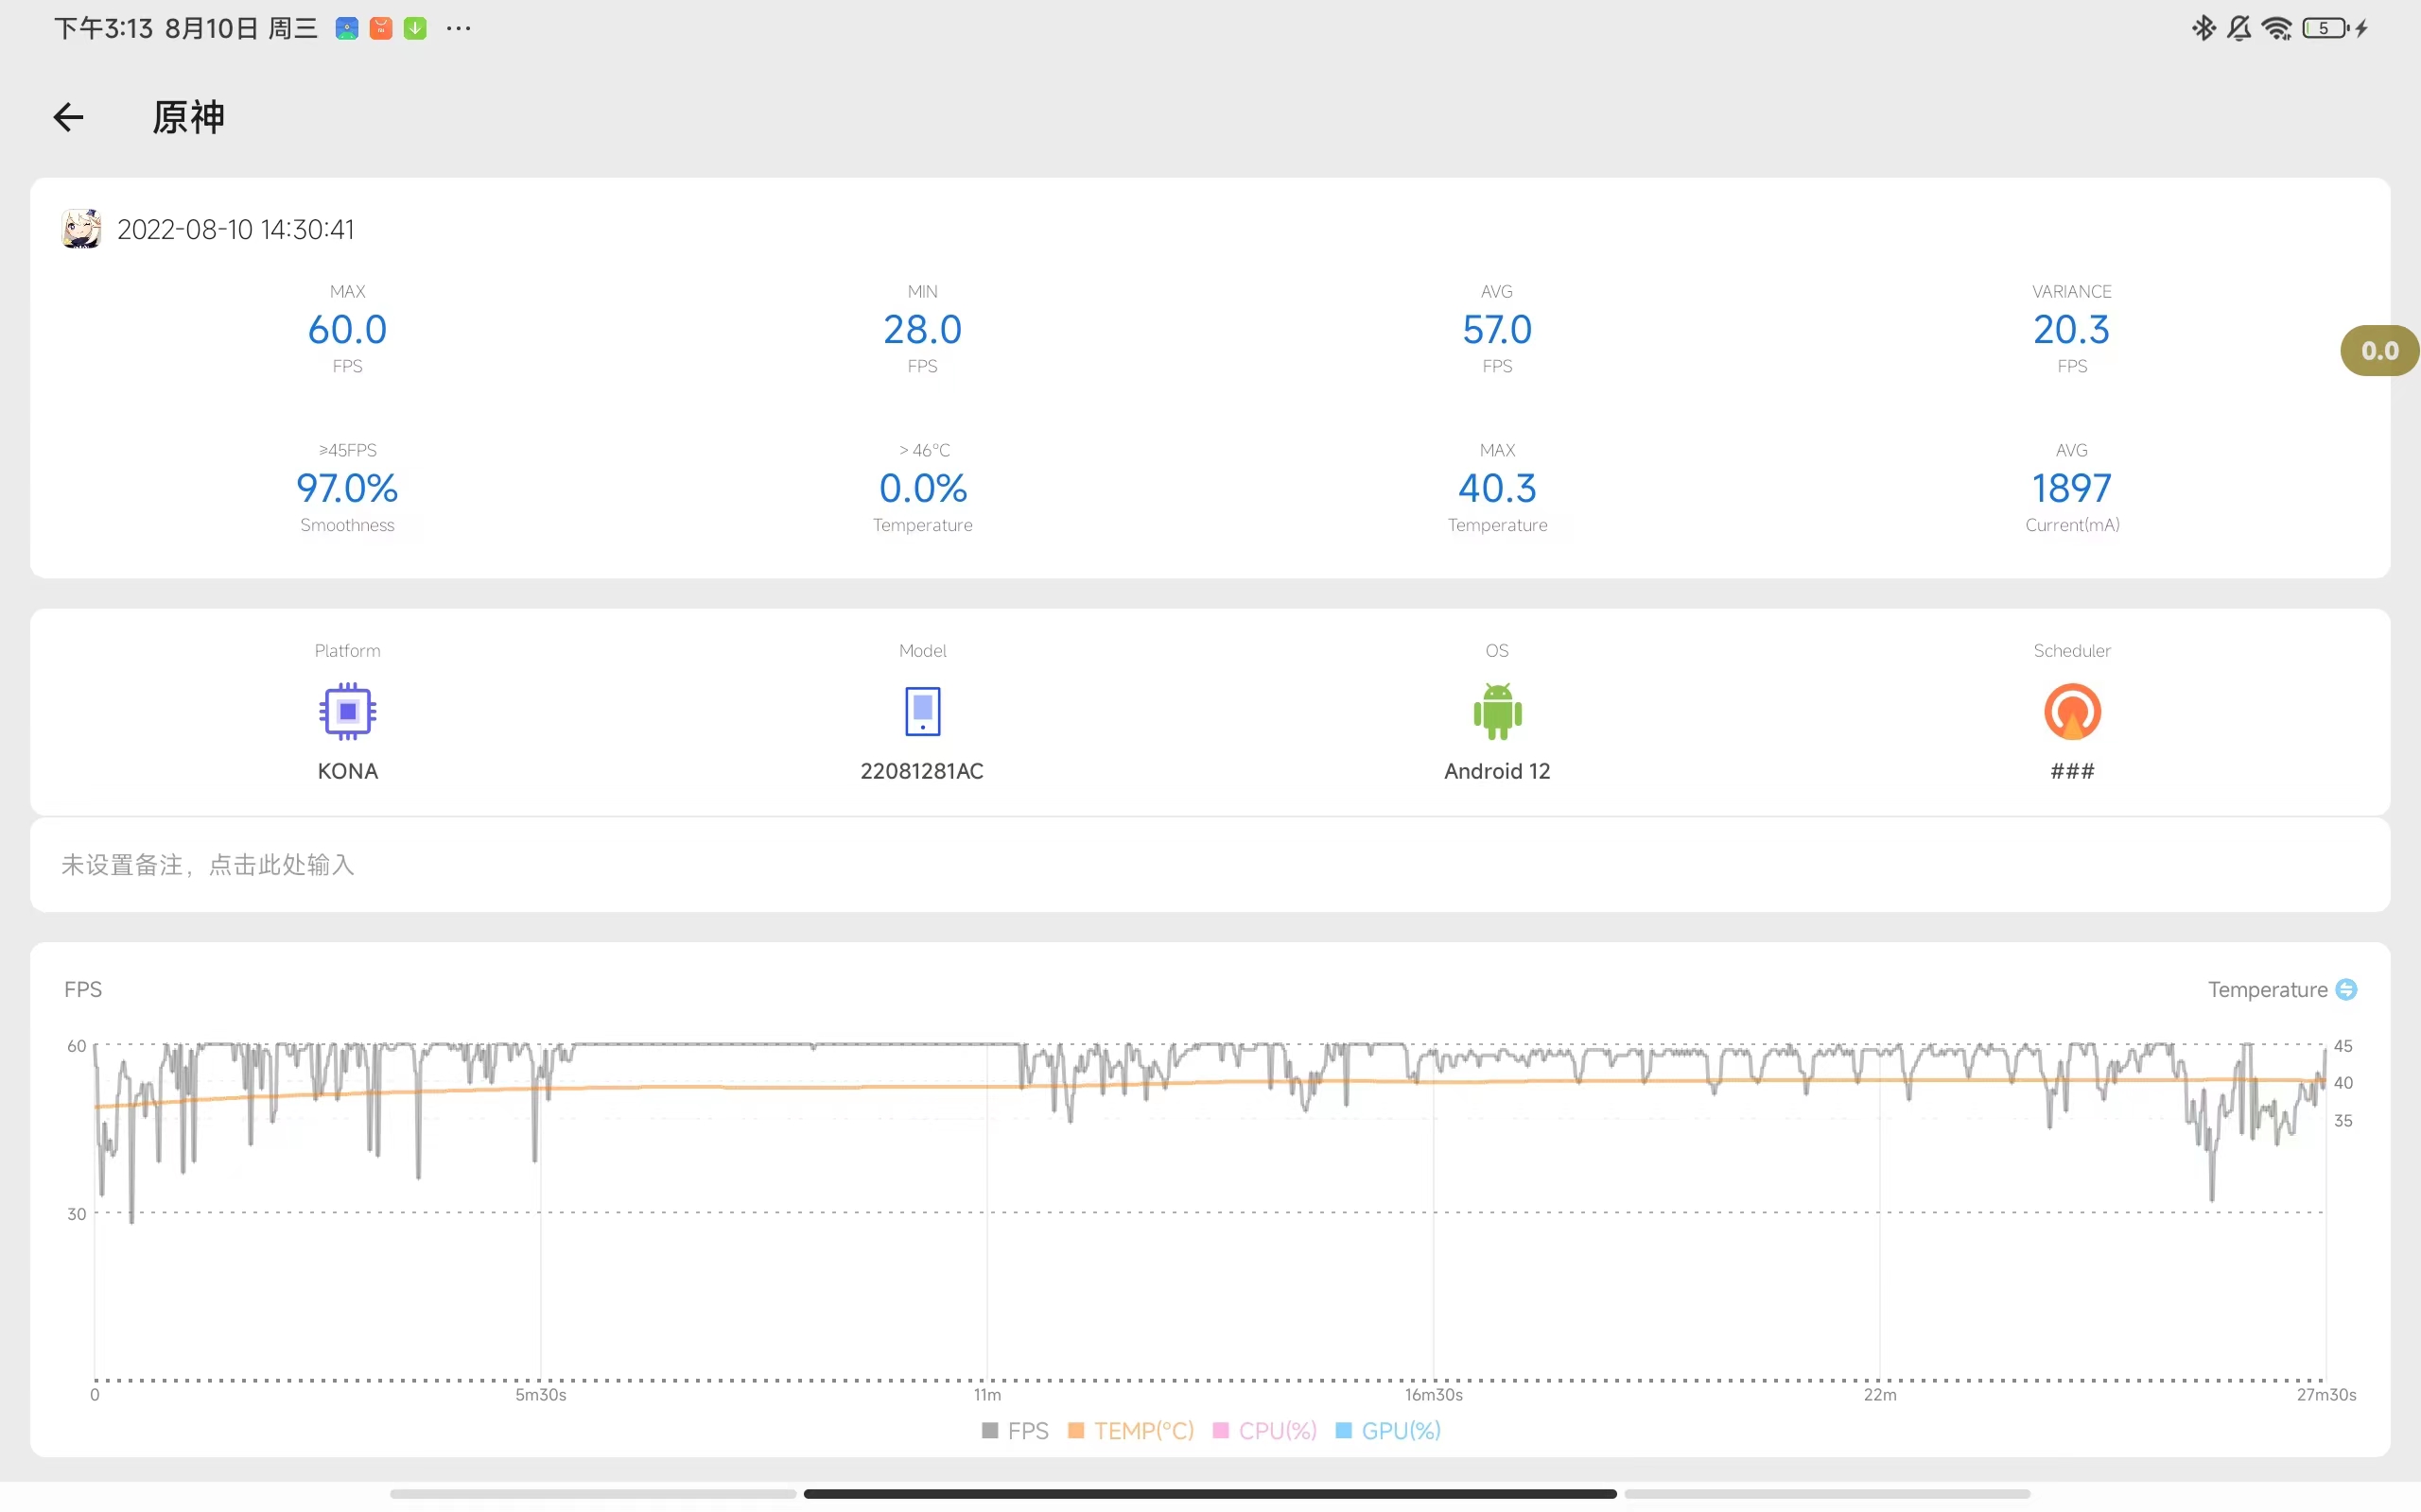
Task: Click the orange Scheduler icon
Action: (2071, 711)
